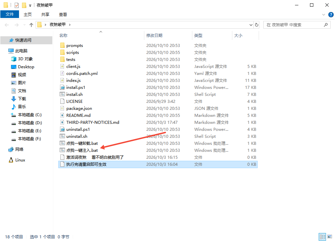
Task: Open the Linux penguin entry in sidebar
Action: point(17,160)
